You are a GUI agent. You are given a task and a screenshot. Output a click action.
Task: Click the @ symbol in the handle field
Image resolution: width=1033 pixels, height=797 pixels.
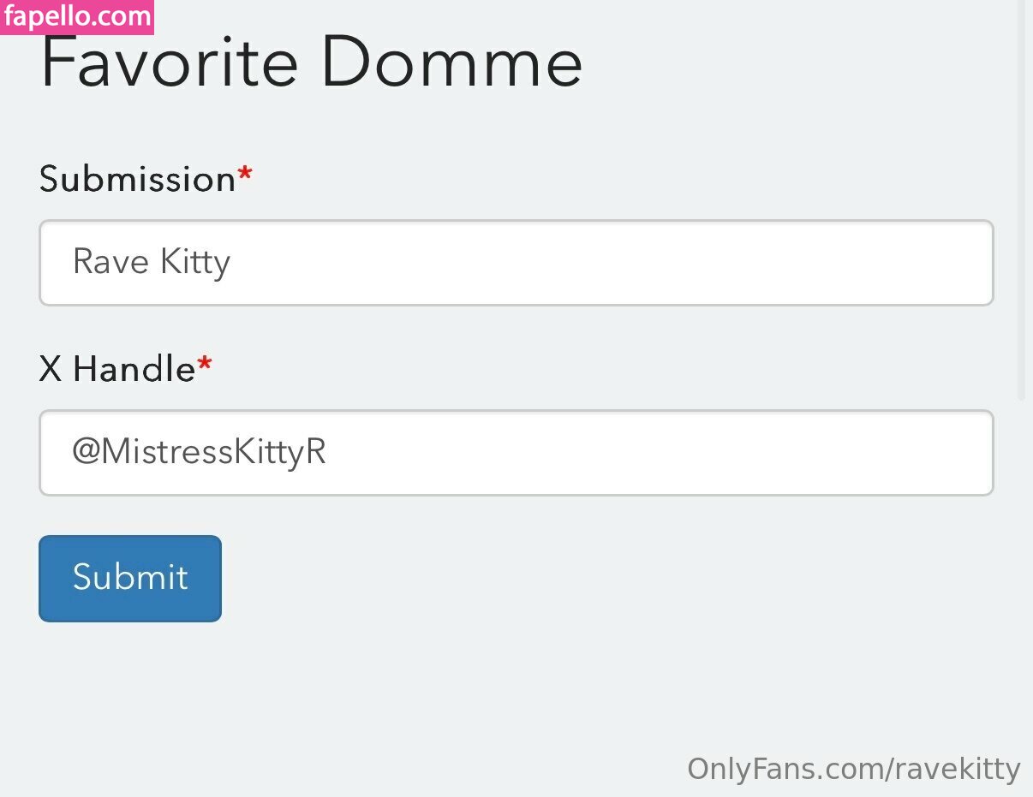coord(87,453)
